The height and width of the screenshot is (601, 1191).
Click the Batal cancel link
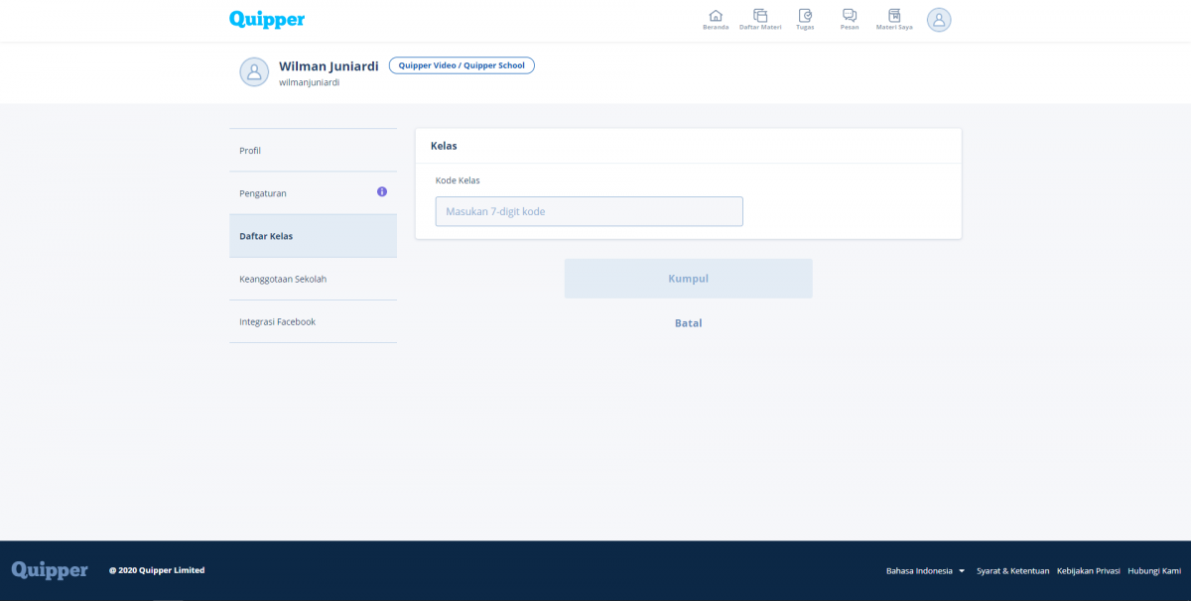pos(688,322)
